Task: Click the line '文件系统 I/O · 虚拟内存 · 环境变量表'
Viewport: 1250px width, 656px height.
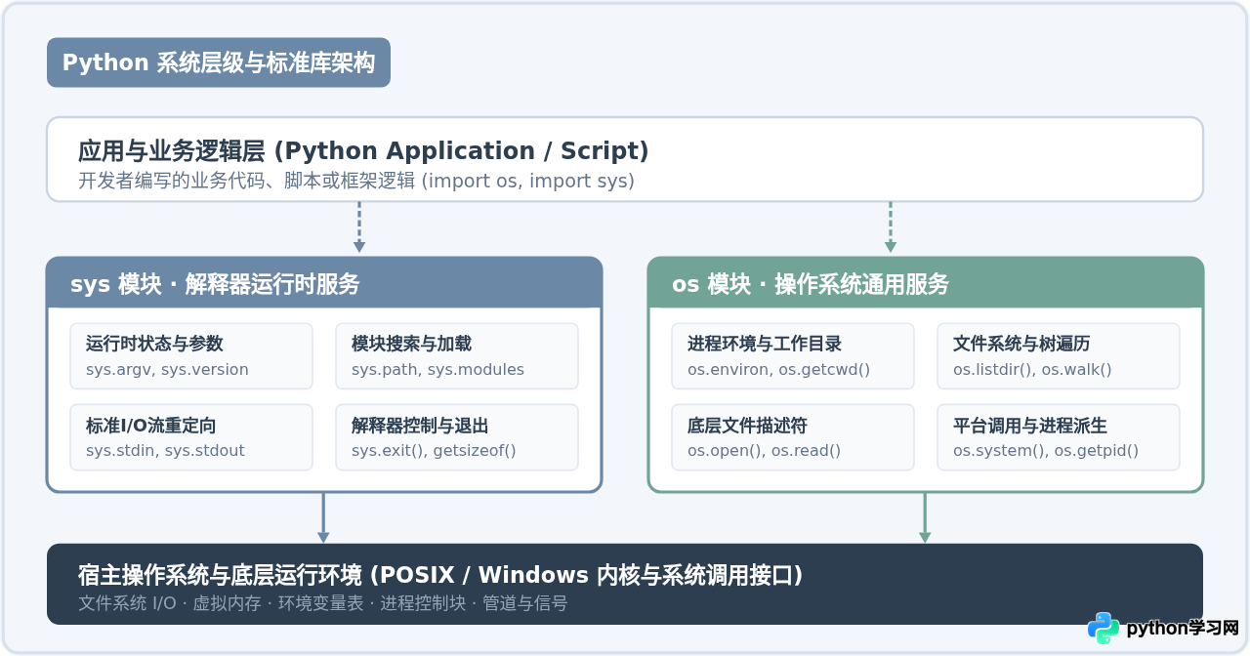Action: [223, 604]
